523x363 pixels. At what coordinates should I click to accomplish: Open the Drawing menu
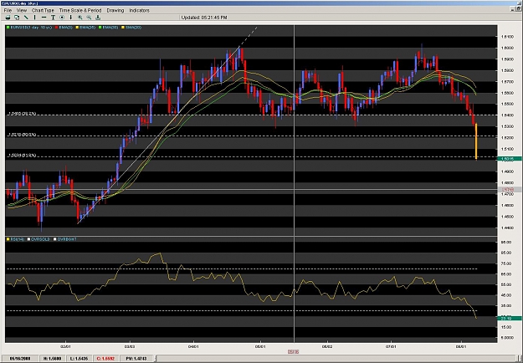tap(115, 10)
